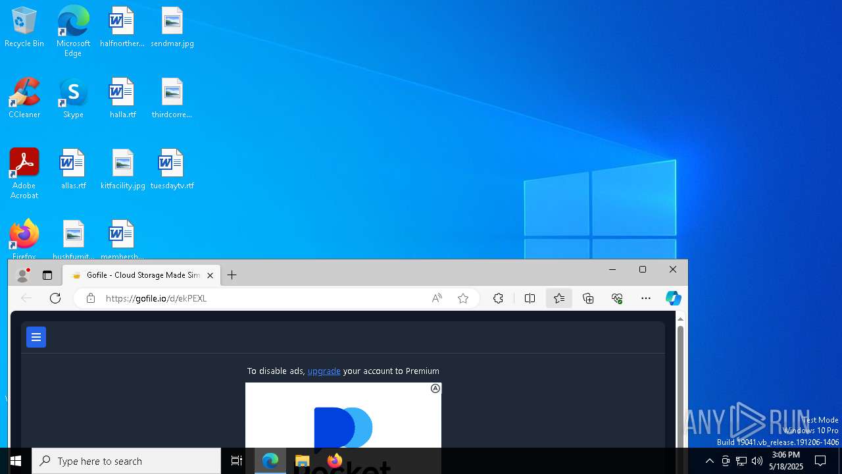Open Adobe Acrobat desktop shortcut

24,174
